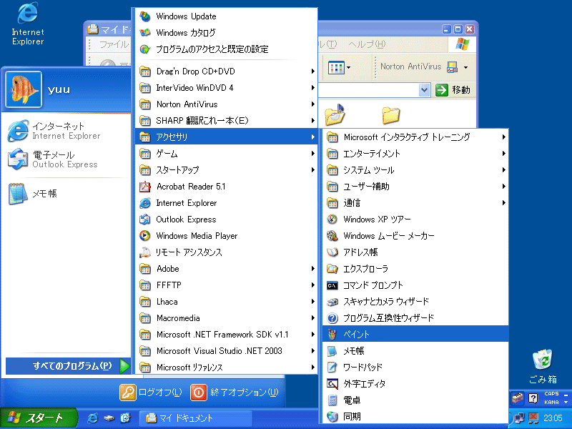This screenshot has width=572, height=429.
Task: Launch メモ帳 in the accessories submenu
Action: (415, 350)
